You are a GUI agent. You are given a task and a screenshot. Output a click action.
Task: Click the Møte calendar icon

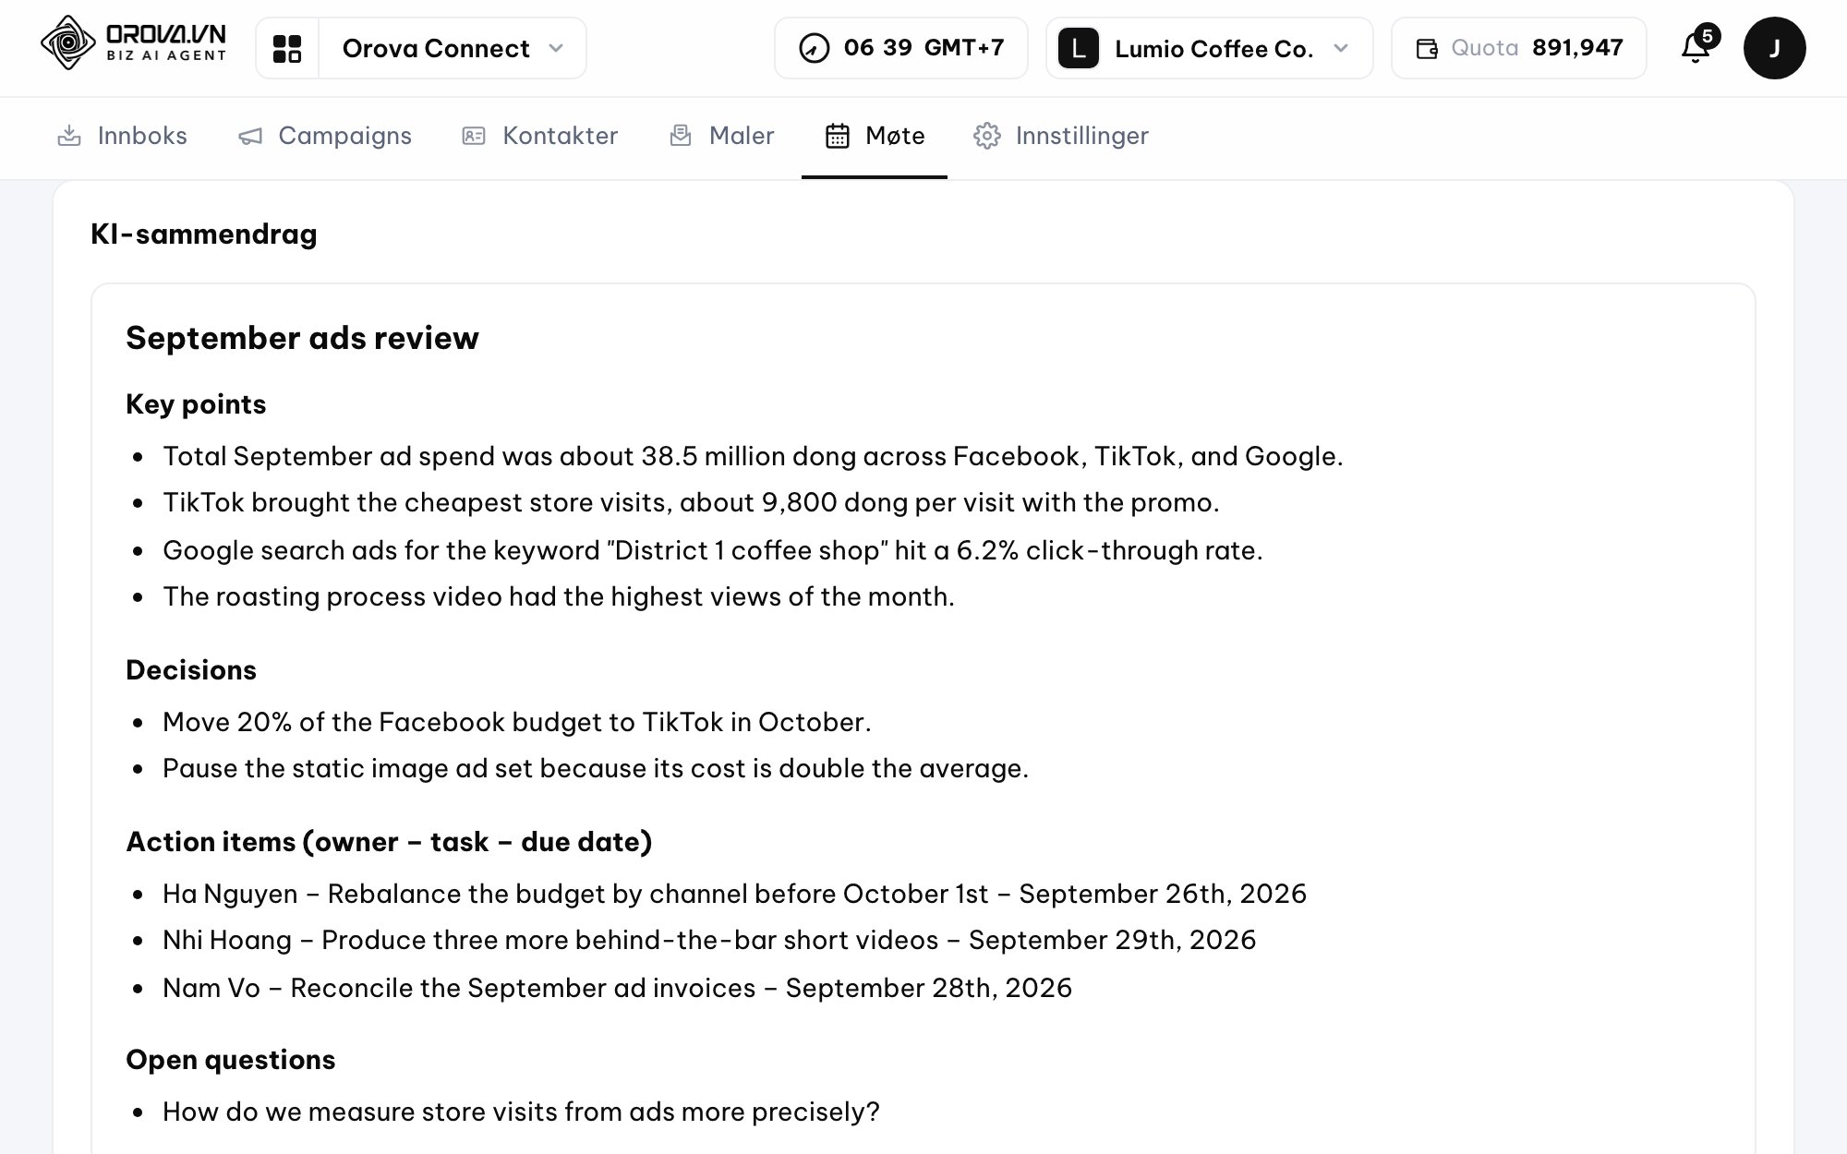837,136
